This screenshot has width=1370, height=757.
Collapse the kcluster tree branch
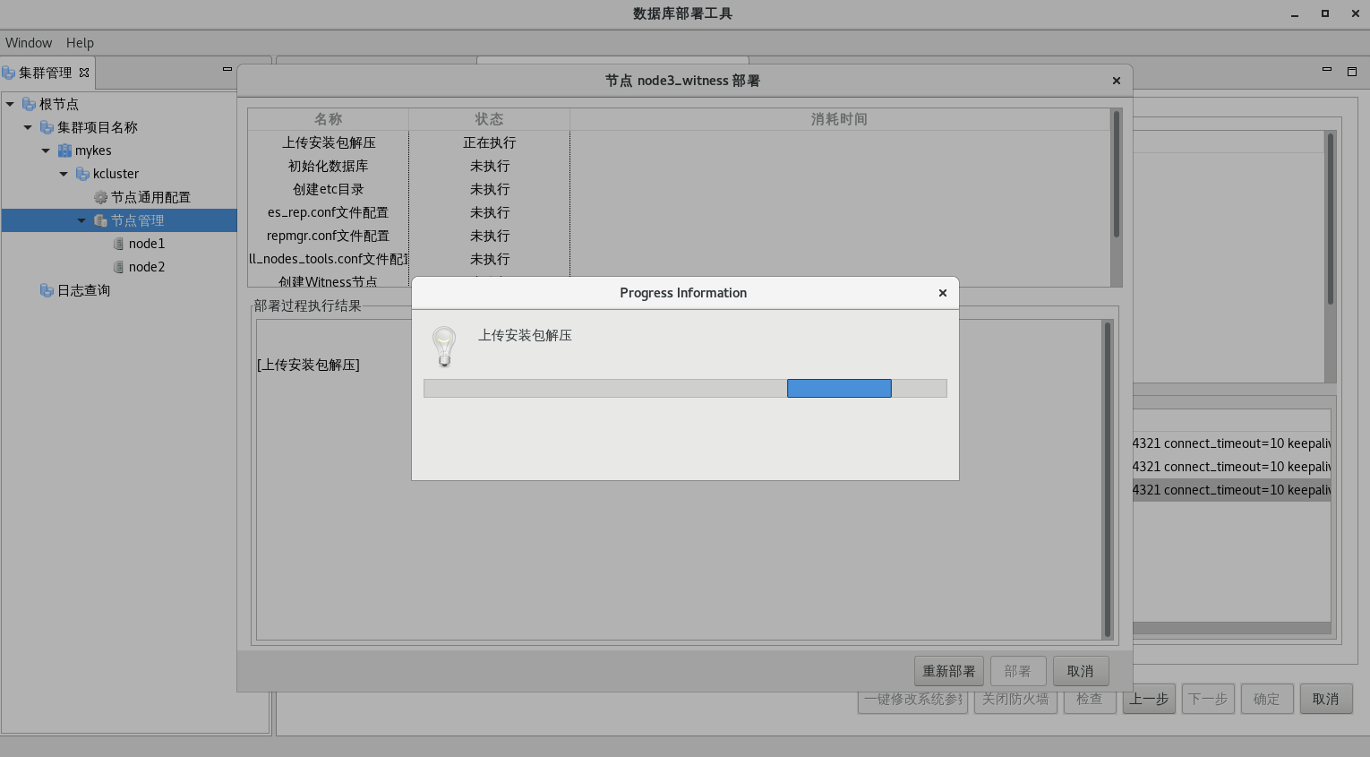tap(63, 174)
